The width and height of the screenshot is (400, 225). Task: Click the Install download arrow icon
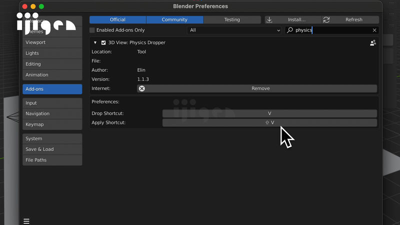(269, 19)
